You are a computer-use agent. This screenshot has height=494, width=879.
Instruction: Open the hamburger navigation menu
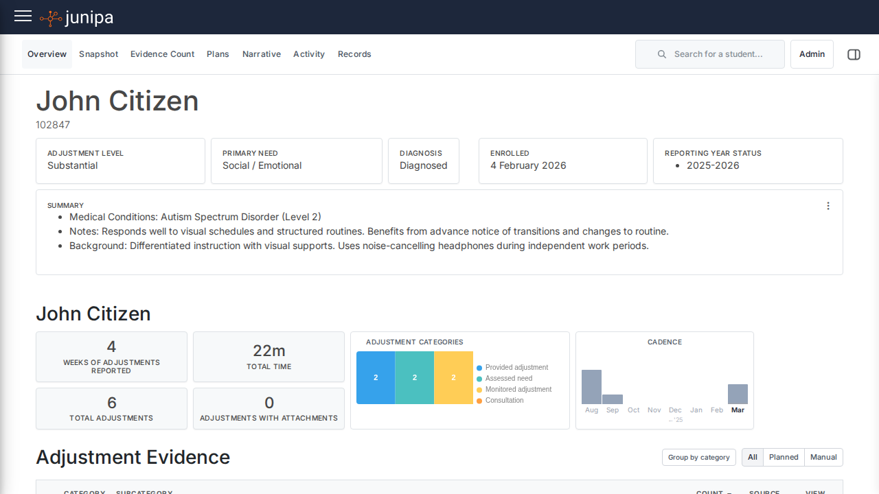pos(23,16)
